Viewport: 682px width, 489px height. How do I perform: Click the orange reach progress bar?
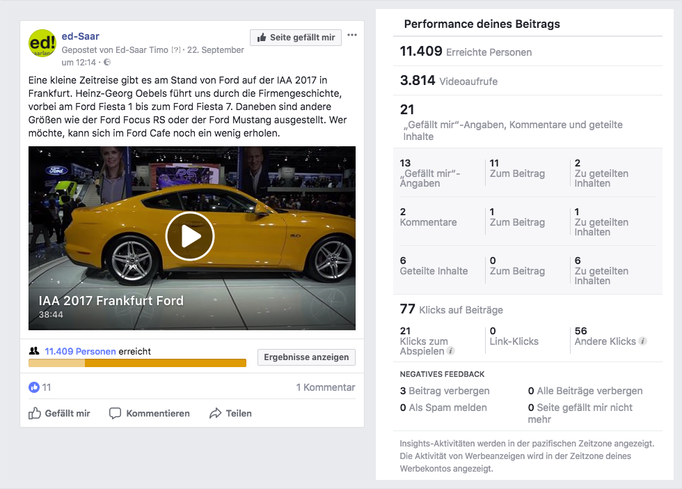[x=138, y=363]
